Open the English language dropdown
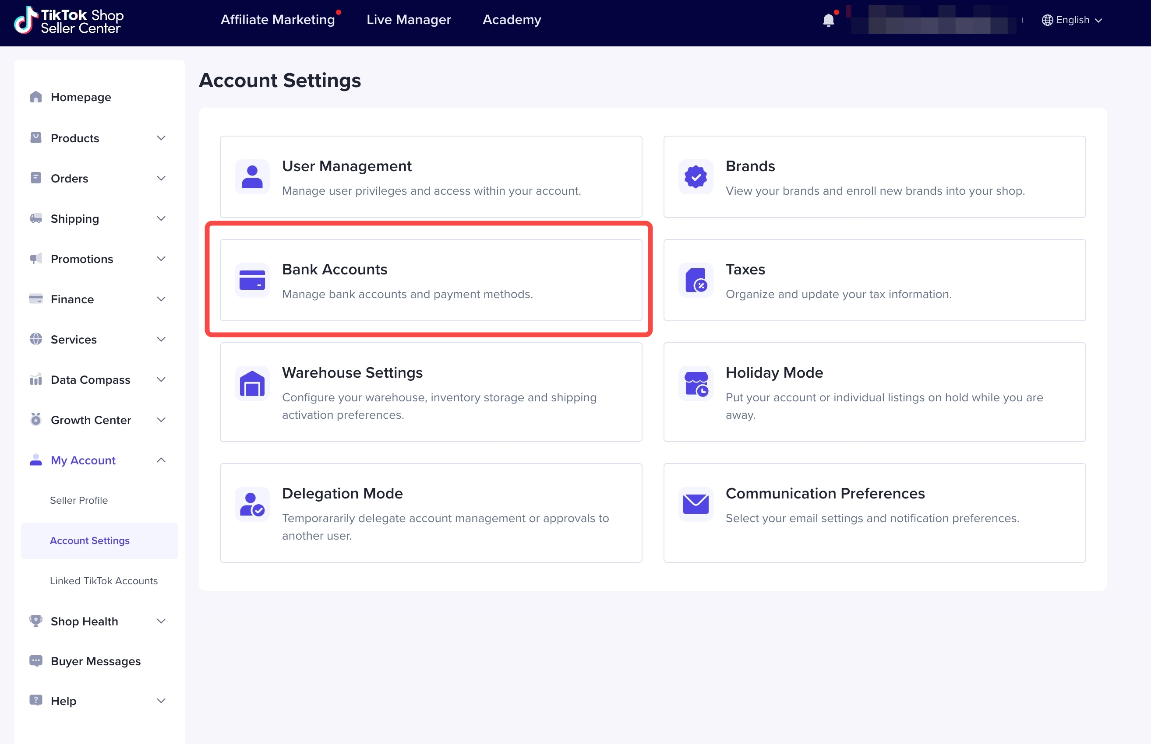The image size is (1151, 744). coord(1071,20)
